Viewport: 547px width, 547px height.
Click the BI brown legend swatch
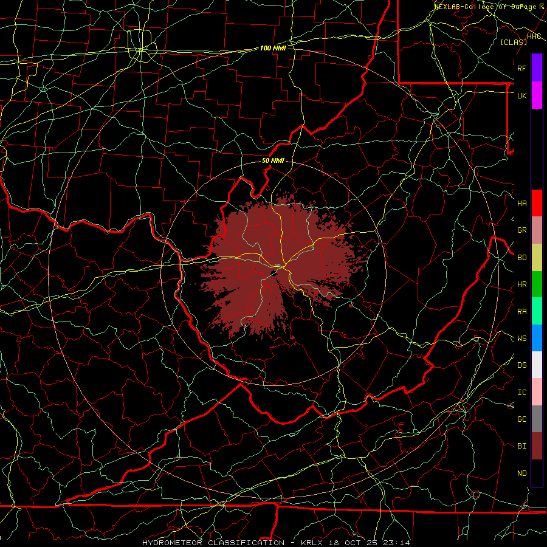tap(537, 446)
